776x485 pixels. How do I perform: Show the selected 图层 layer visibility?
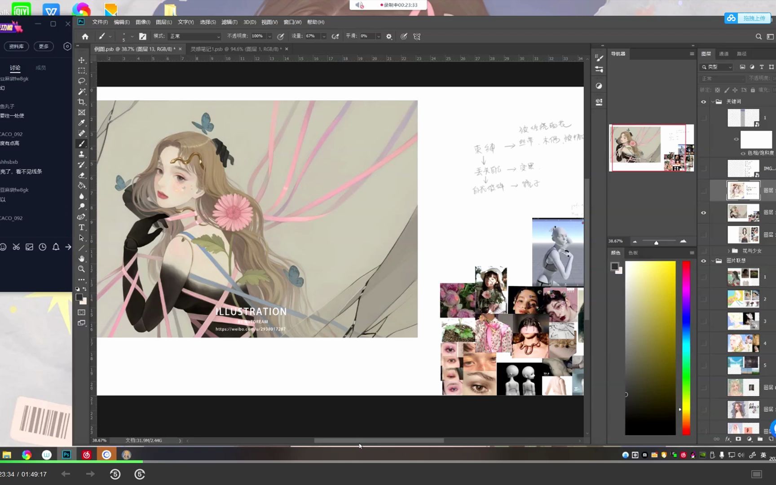(x=704, y=191)
